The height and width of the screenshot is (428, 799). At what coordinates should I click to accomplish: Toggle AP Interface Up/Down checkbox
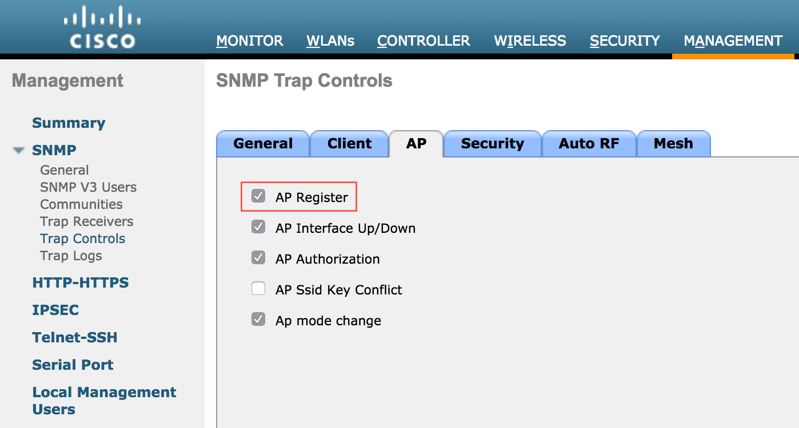click(258, 228)
